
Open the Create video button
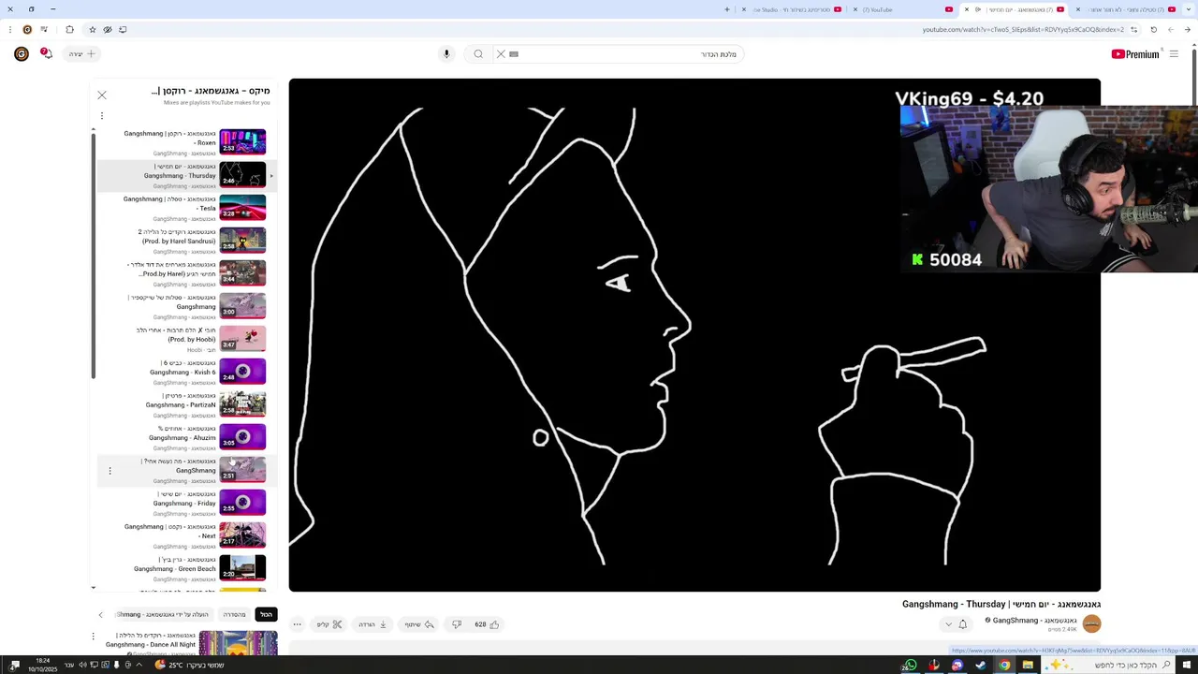pyautogui.click(x=82, y=54)
